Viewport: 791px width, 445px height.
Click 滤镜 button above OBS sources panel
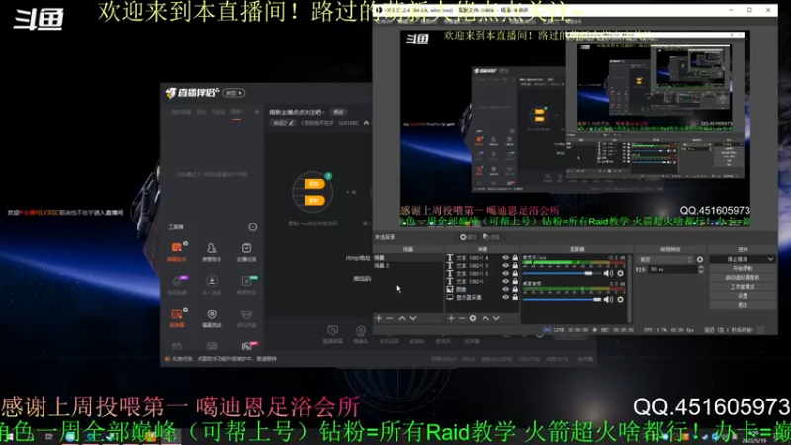pos(491,237)
